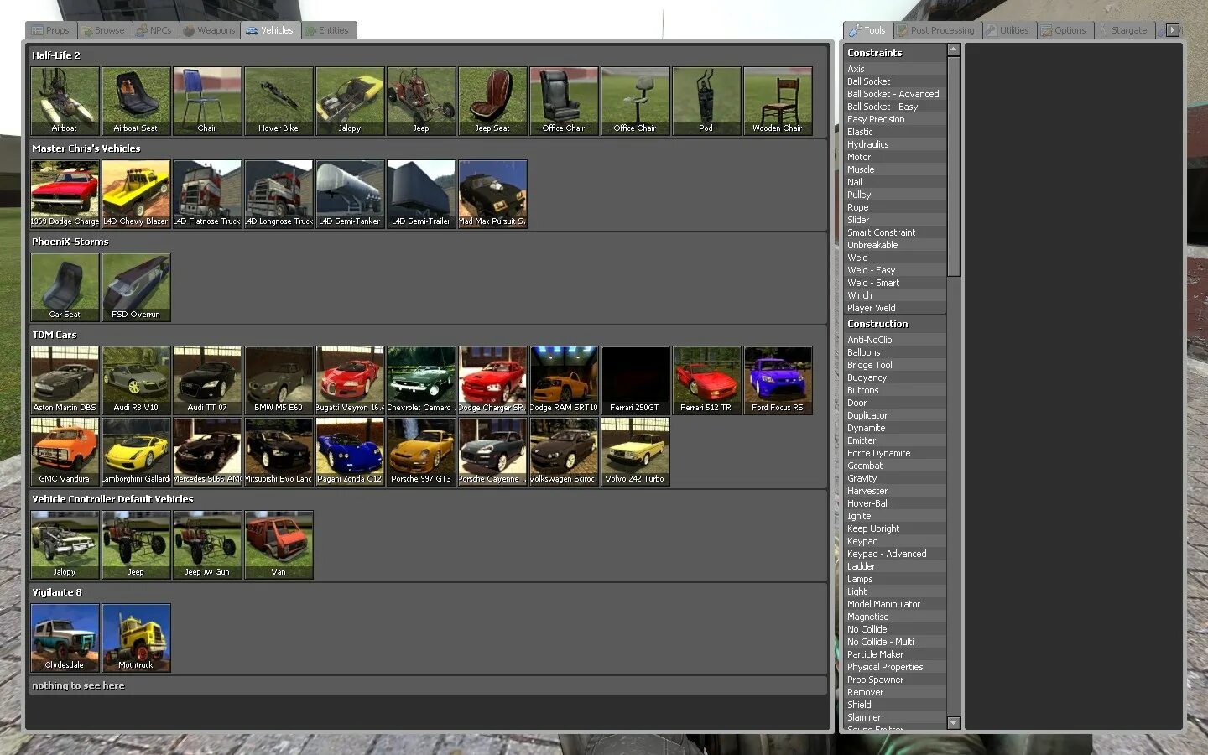This screenshot has height=755, width=1208.
Task: Click the tool list scroll-down arrow
Action: coord(953,722)
